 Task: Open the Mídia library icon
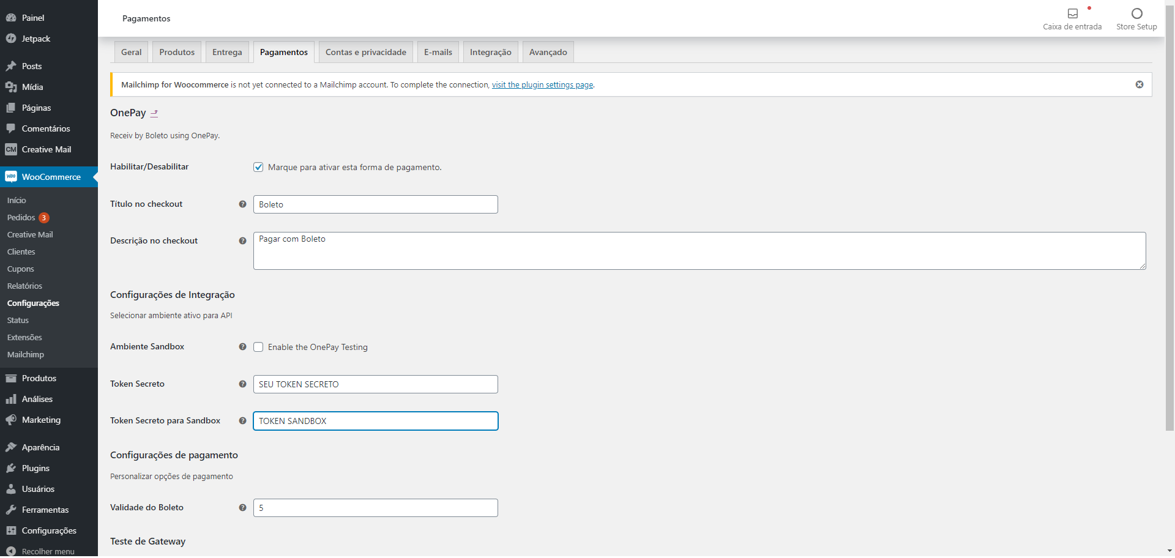coord(11,87)
